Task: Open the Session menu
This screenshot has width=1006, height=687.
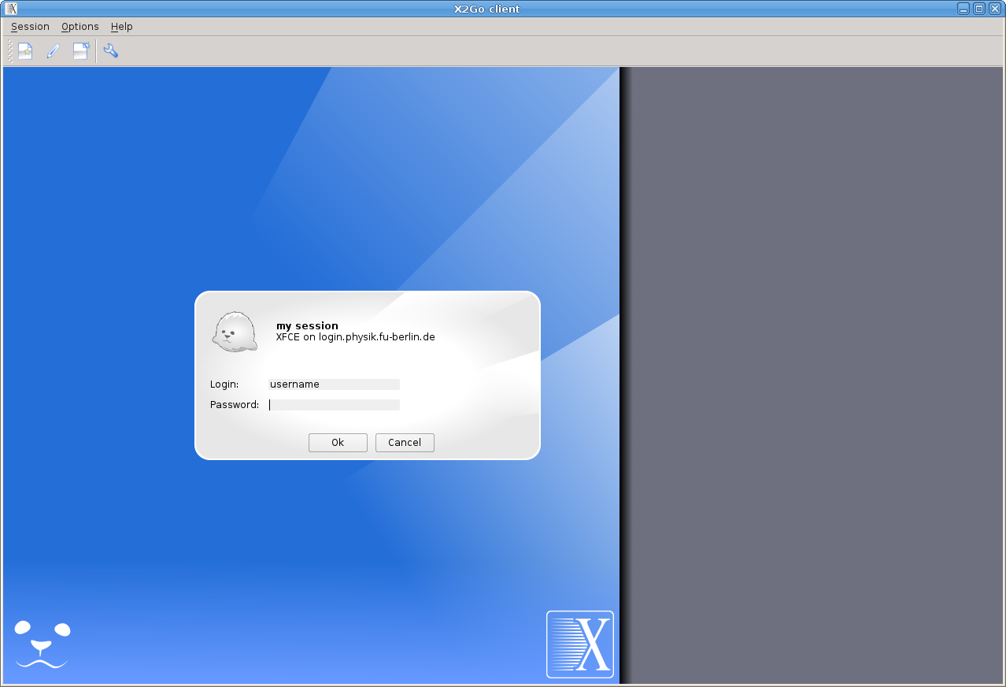Action: click(x=30, y=27)
